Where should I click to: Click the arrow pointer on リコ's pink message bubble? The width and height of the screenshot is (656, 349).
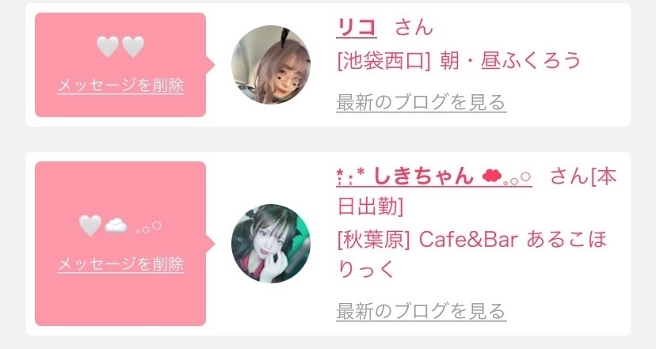pos(211,65)
